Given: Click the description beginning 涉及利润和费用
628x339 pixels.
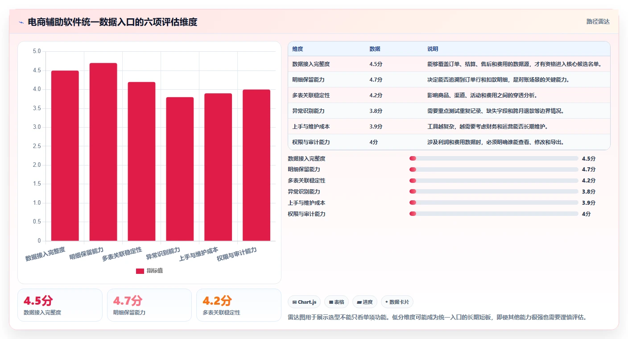Looking at the screenshot, I should pyautogui.click(x=496, y=142).
